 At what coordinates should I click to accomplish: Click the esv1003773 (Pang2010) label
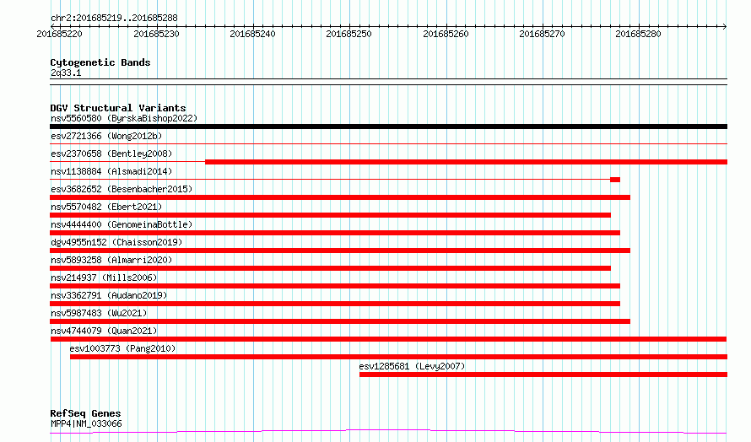(122, 348)
